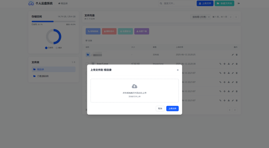Image resolution: width=269 pixels, height=148 pixels.
Task: Toggle the 全选 select-all checkbox
Action: click(x=86, y=41)
